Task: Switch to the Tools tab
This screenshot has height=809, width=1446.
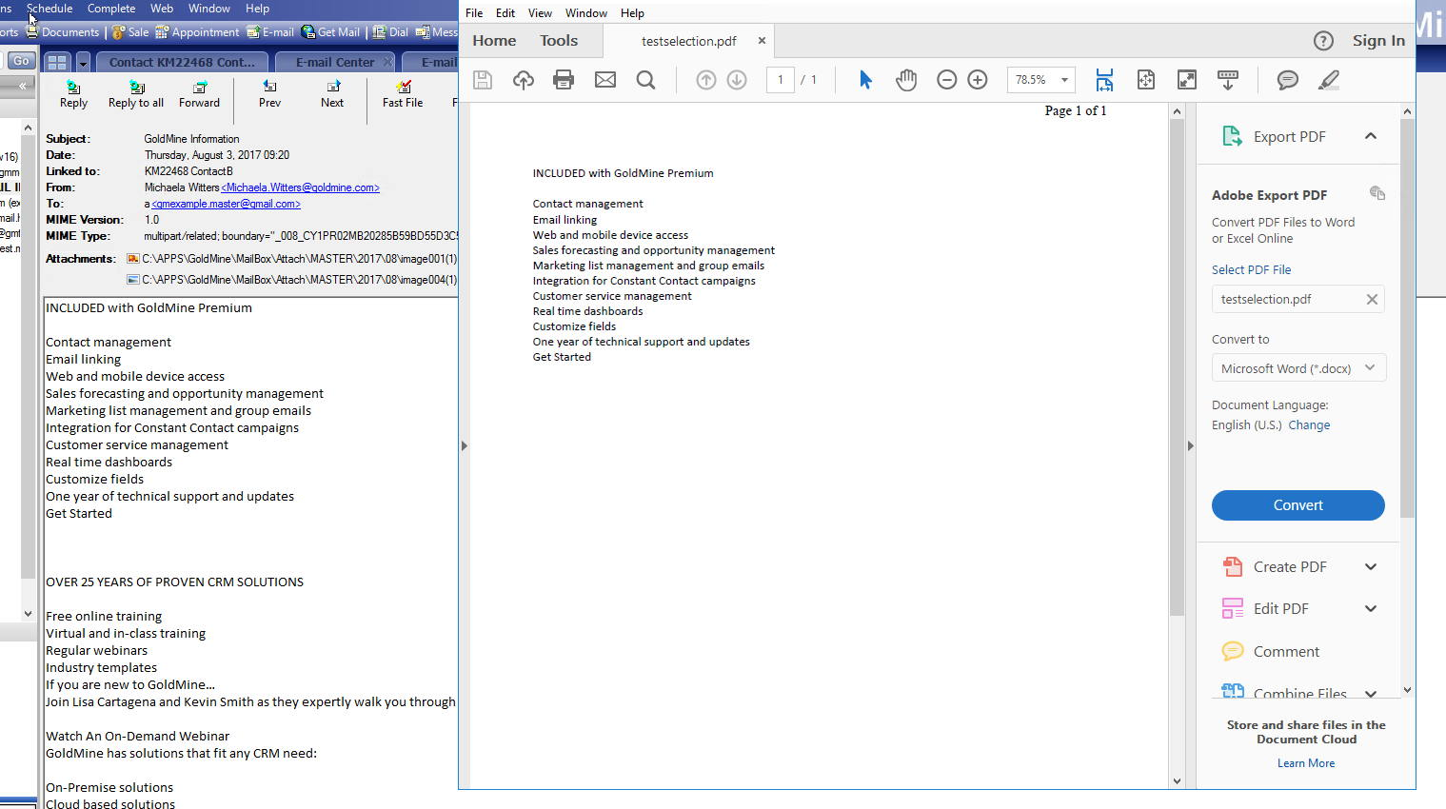Action: click(559, 41)
